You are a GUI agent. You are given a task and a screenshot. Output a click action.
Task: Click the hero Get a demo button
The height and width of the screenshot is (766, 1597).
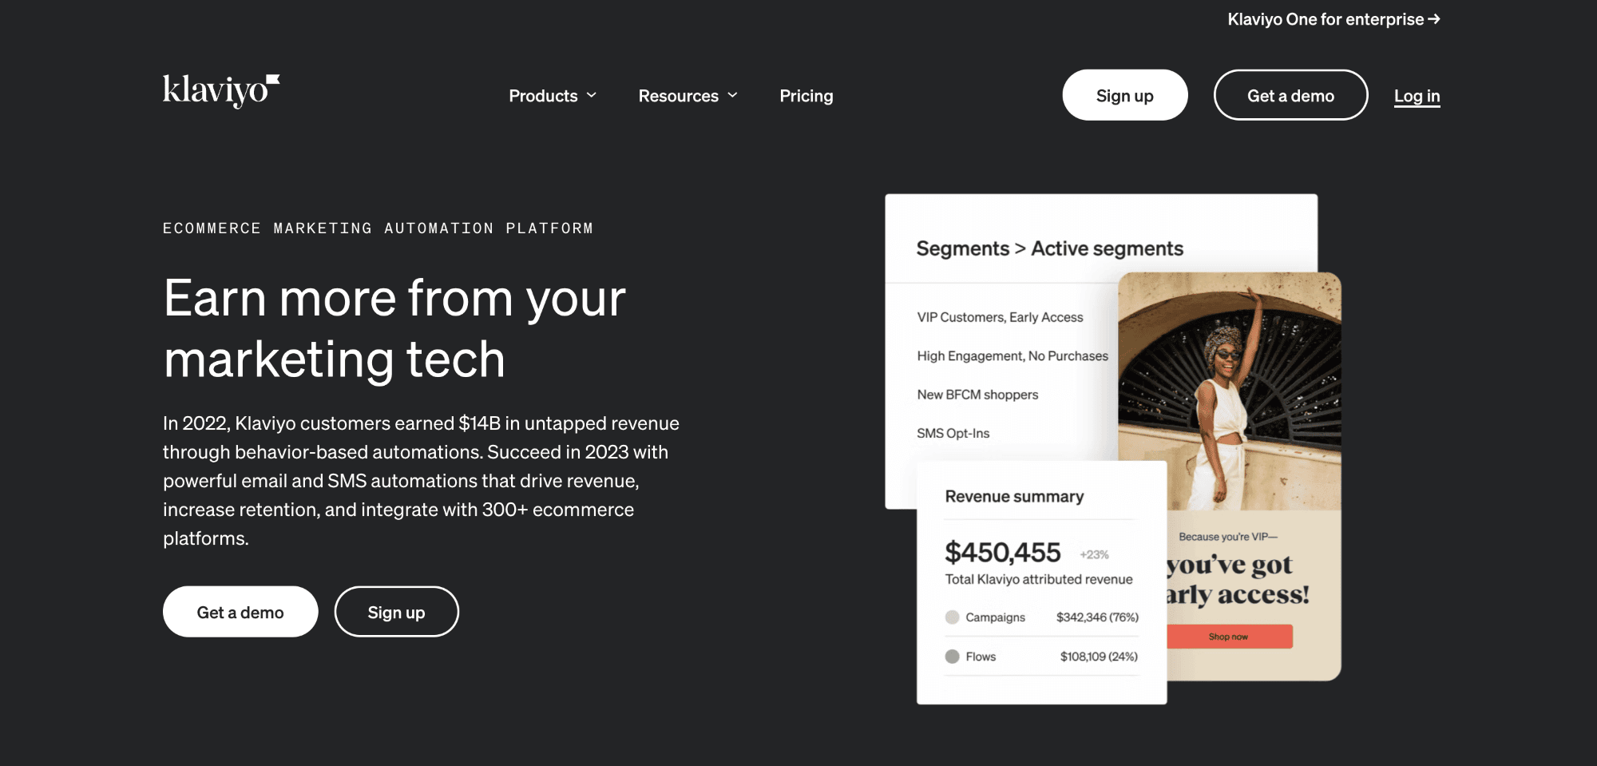pyautogui.click(x=240, y=612)
